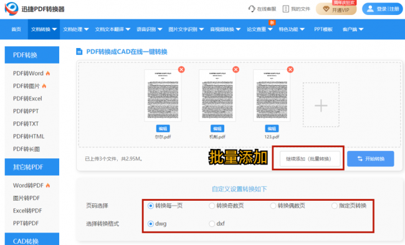Viewport: 405px width, 245px height.
Task: Click 编辑 under 机制.pdf
Action: (217, 128)
